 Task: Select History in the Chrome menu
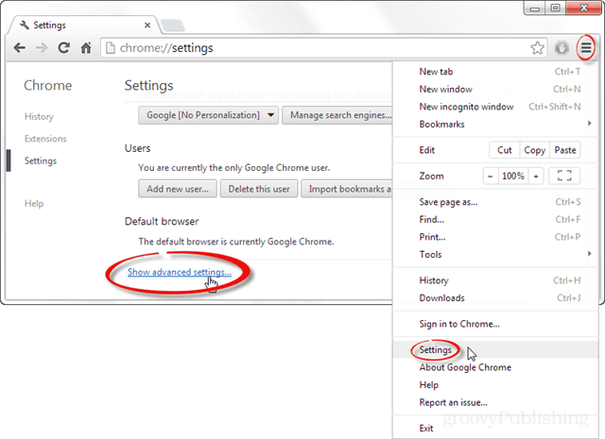click(495, 280)
